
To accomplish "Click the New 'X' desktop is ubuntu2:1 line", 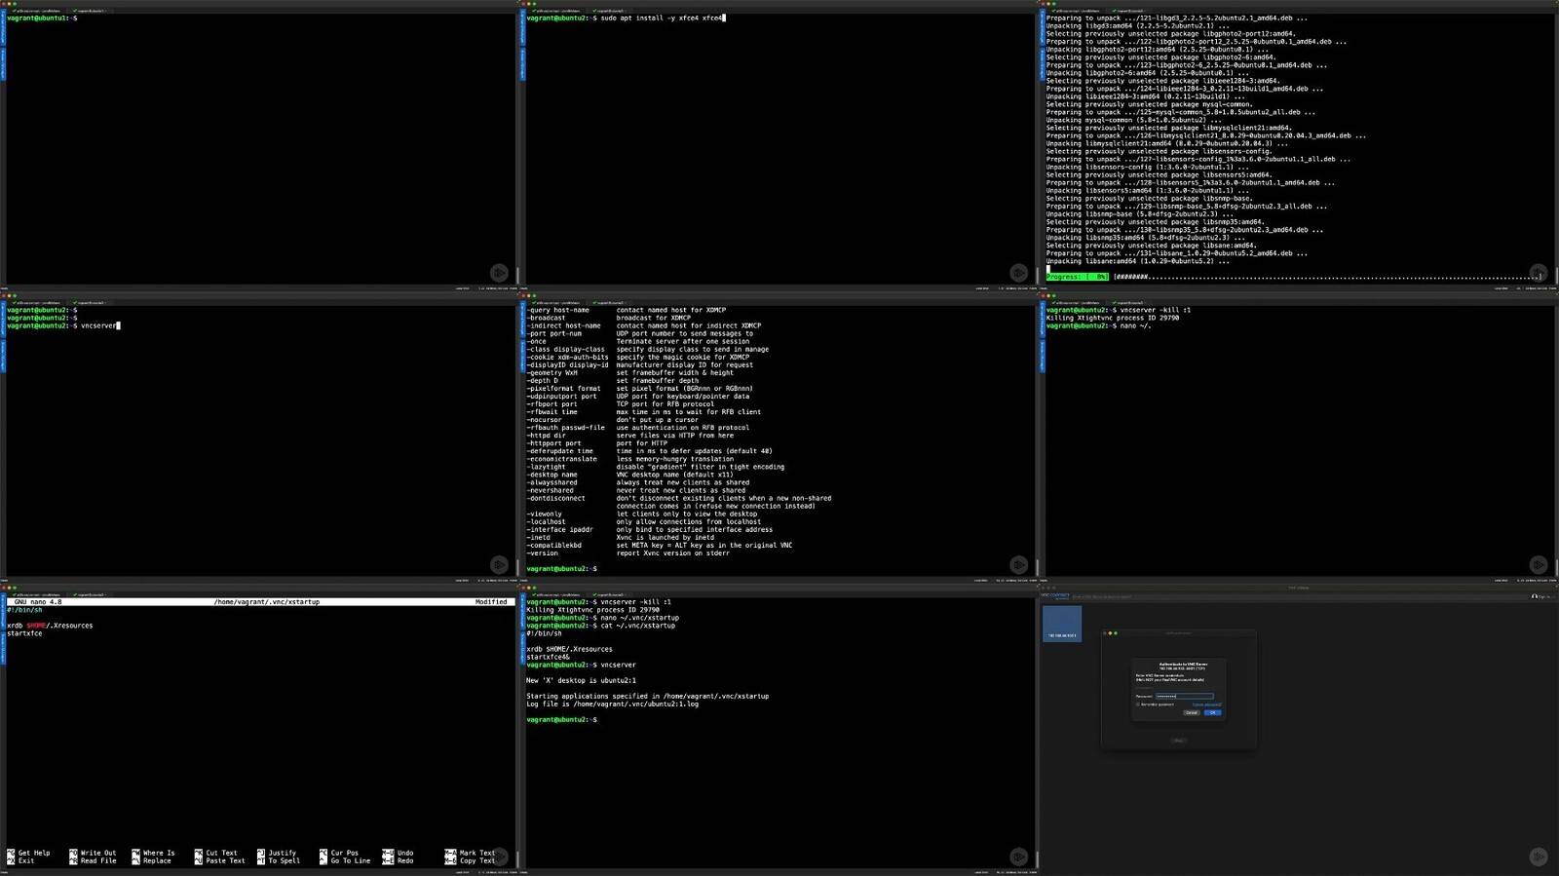I will (x=581, y=680).
